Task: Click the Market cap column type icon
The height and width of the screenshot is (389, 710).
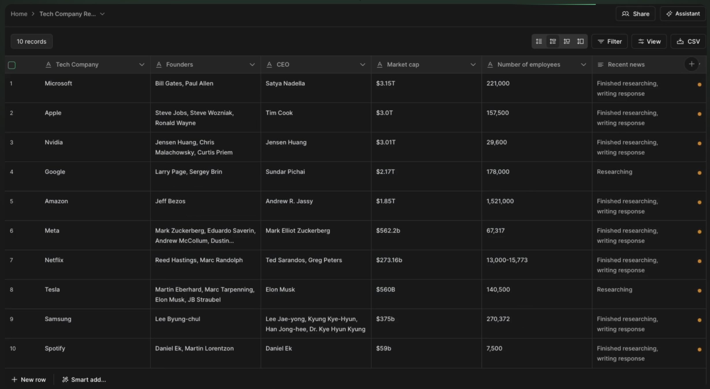Action: (x=380, y=65)
